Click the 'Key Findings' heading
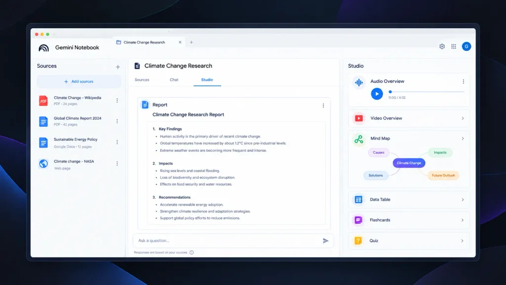Viewport: 506px width, 285px height. (170, 129)
